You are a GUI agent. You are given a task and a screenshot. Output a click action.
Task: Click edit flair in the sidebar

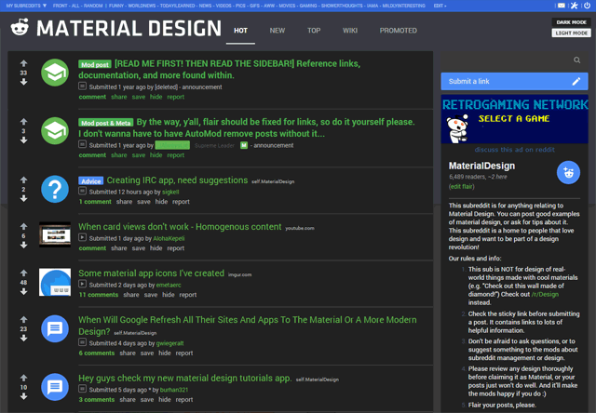462,186
